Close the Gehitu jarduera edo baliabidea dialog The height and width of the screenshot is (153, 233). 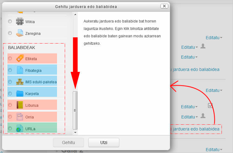click(x=164, y=6)
